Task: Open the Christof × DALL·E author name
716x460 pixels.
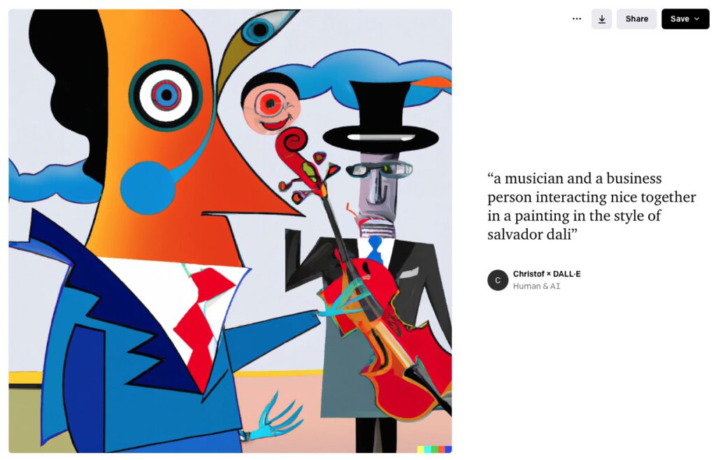Action: 547,274
